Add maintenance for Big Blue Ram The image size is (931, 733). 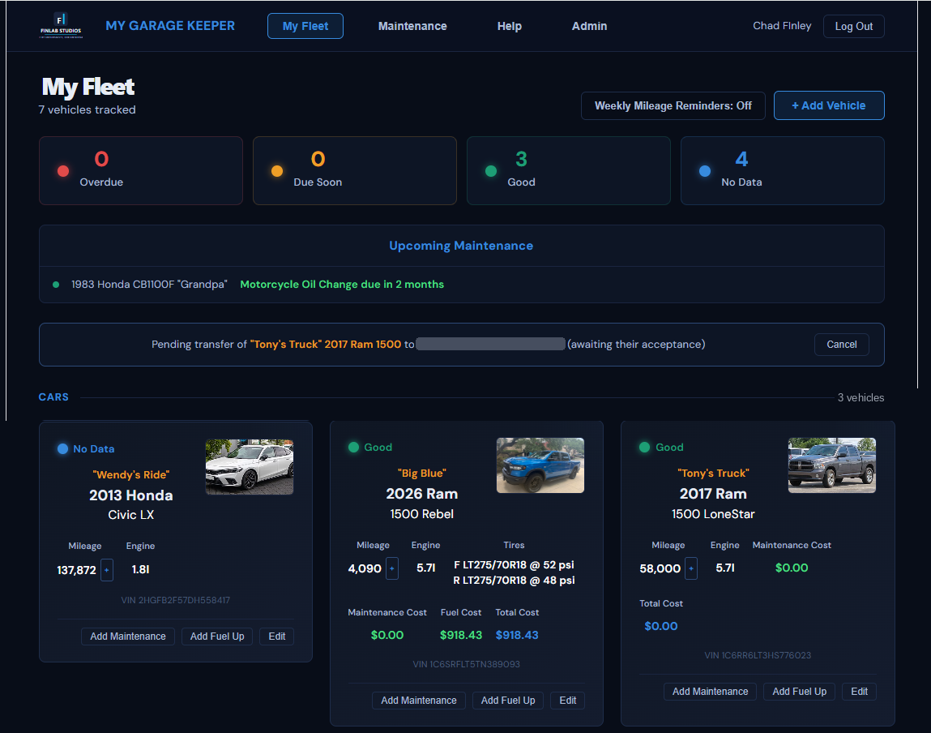(419, 701)
